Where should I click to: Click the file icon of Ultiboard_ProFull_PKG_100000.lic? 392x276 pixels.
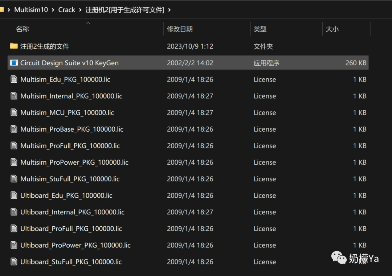tap(14, 228)
